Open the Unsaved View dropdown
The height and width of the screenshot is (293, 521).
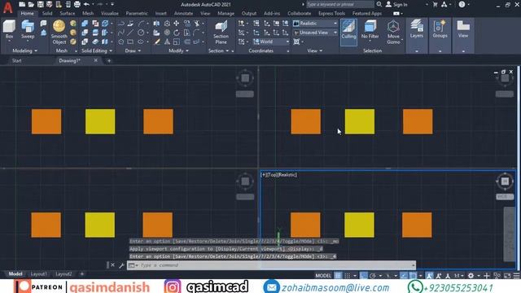[x=315, y=33]
